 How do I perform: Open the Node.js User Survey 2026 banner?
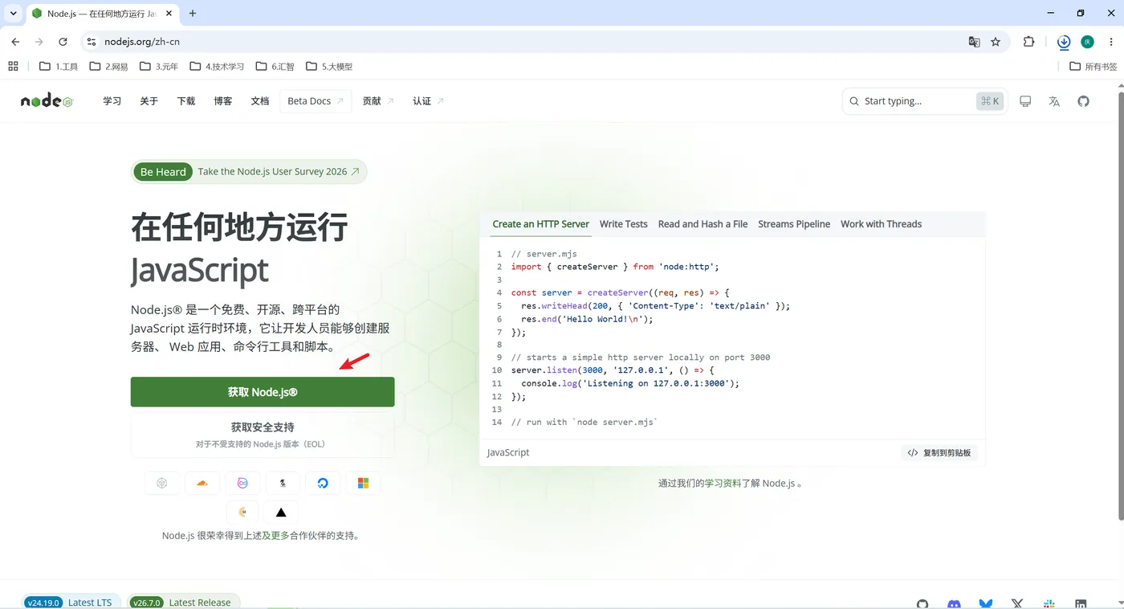(249, 172)
